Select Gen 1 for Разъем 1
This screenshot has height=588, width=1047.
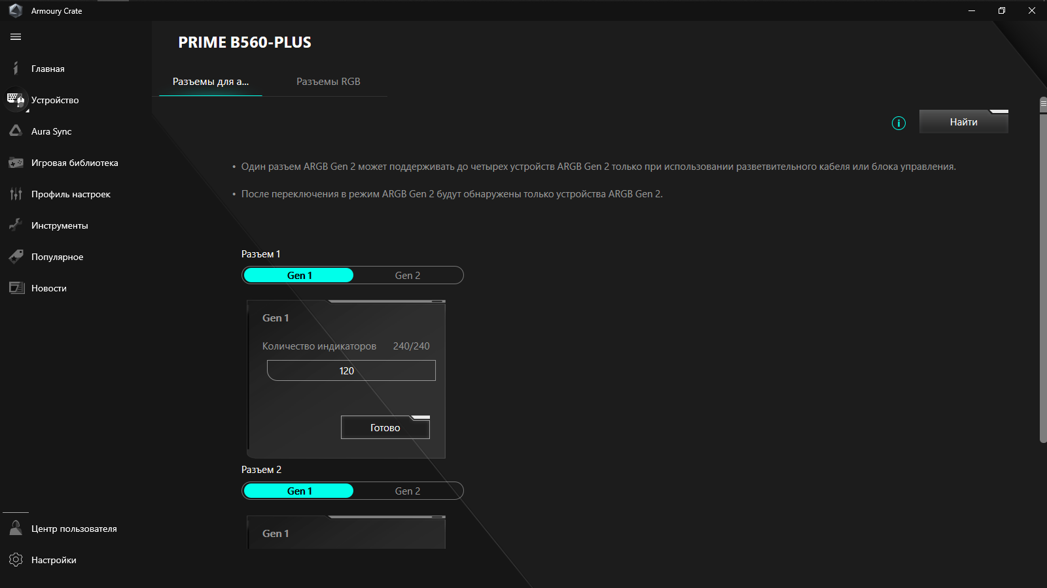pos(299,275)
